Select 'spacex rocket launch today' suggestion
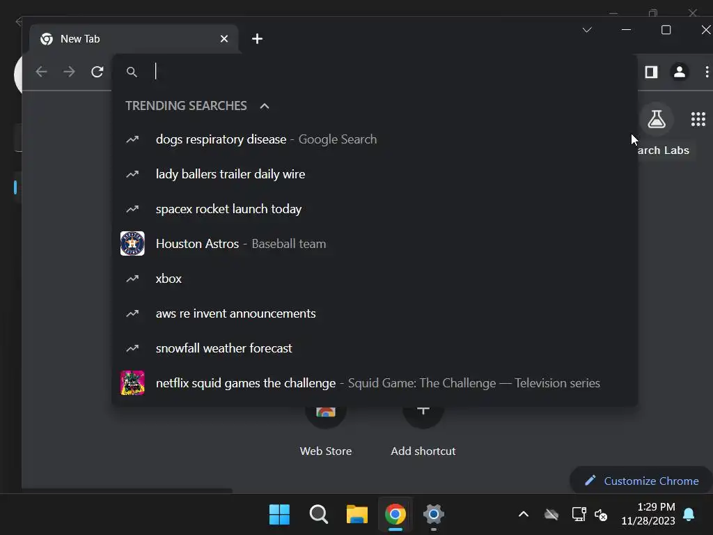713x535 pixels. click(374, 209)
